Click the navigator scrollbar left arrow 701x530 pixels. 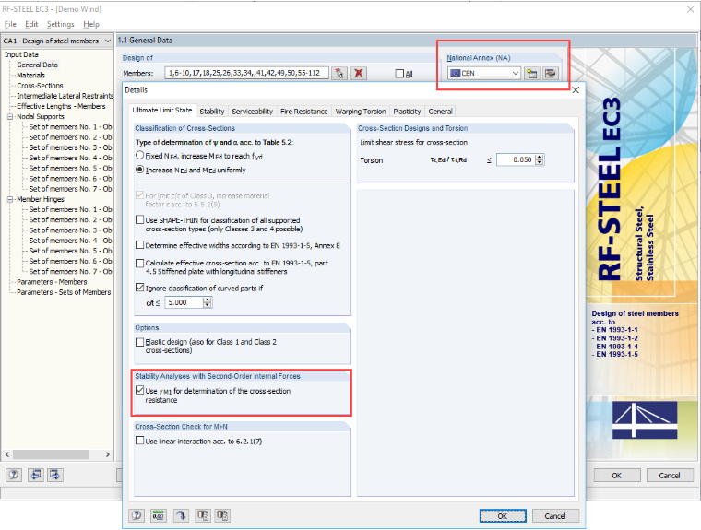click(x=6, y=454)
